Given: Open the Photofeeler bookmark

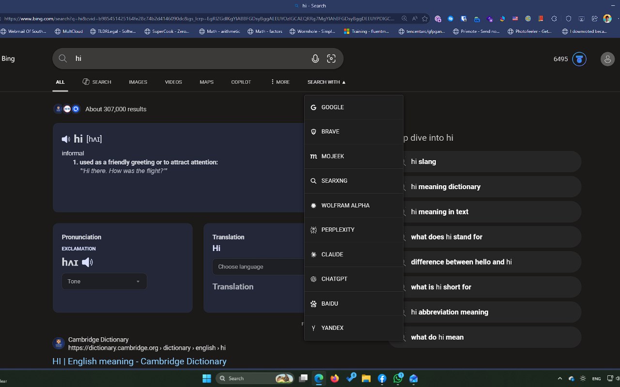Looking at the screenshot, I should click(529, 31).
